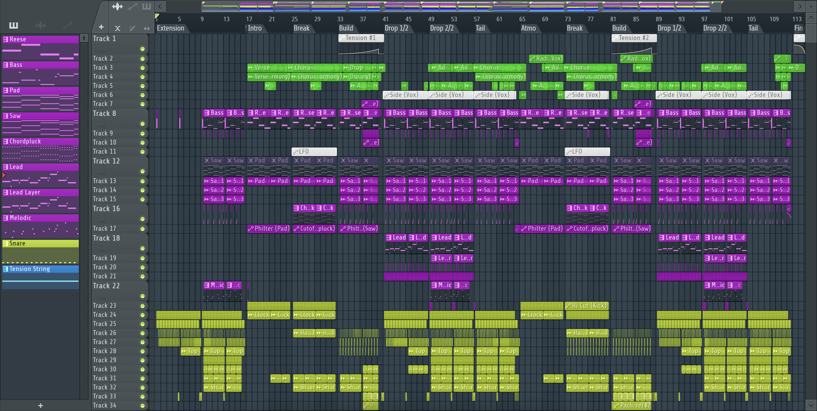Click the right arrow of the overview bar
Image resolution: width=817 pixels, height=411 pixels.
tap(800, 6)
